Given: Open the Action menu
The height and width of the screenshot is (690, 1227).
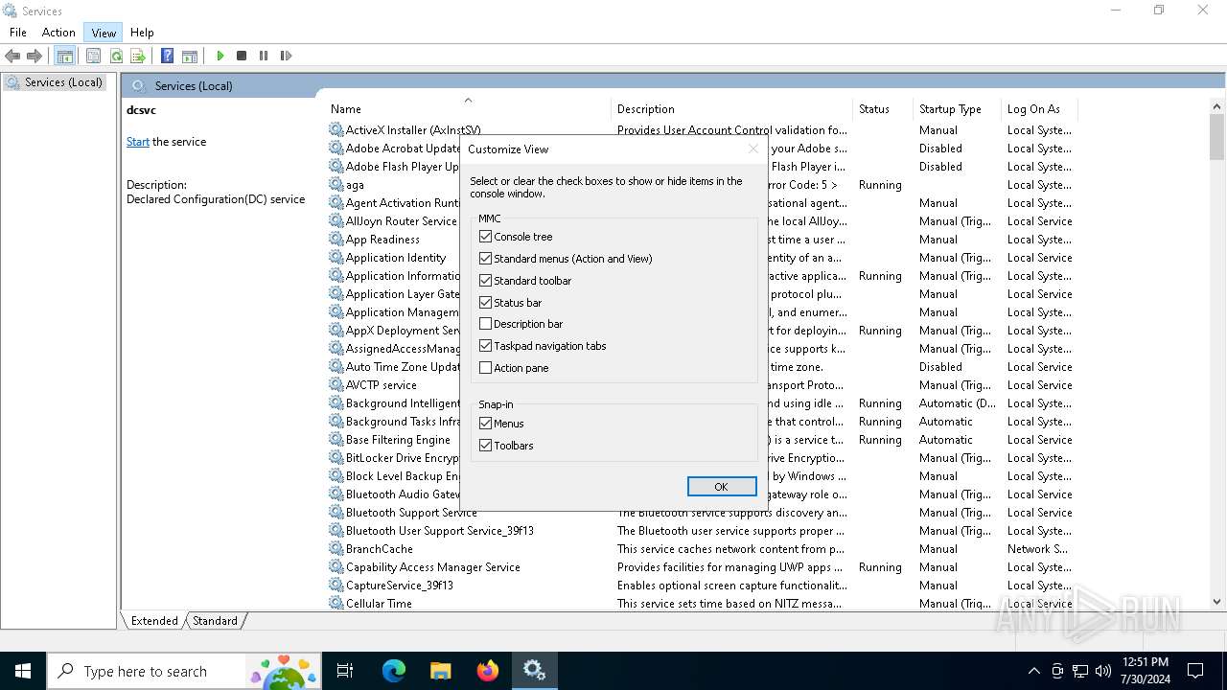Looking at the screenshot, I should [58, 33].
